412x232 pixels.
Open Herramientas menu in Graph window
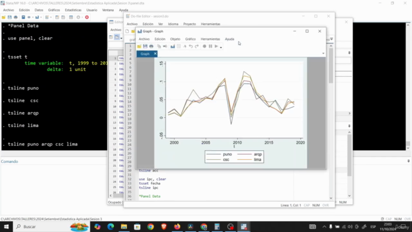click(211, 39)
